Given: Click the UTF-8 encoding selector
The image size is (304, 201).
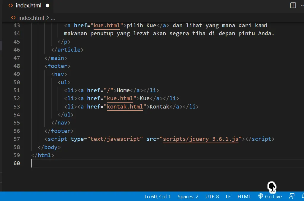Looking at the screenshot, I should tap(212, 197).
